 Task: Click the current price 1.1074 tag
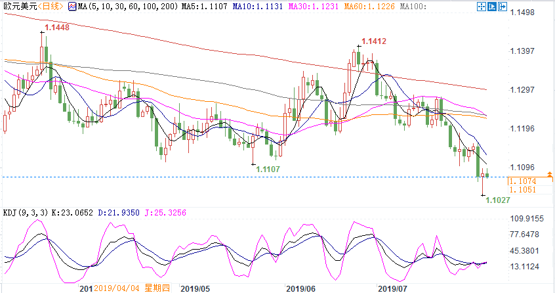pos(522,180)
